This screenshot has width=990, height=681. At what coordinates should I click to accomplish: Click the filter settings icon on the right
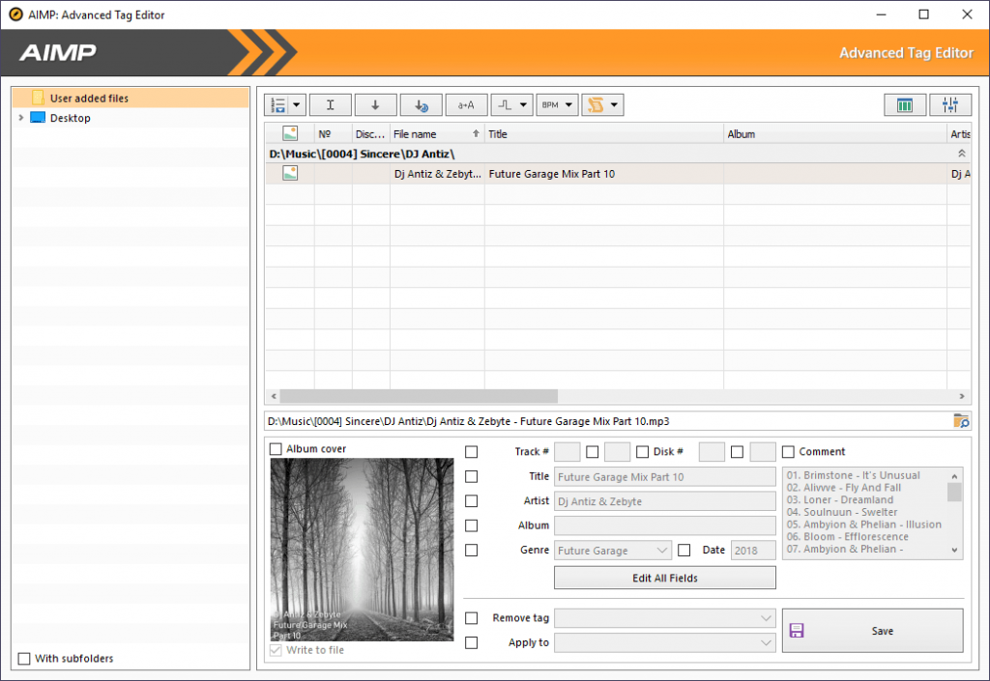951,104
